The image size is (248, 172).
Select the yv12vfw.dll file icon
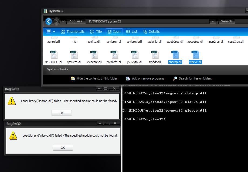(x=134, y=55)
